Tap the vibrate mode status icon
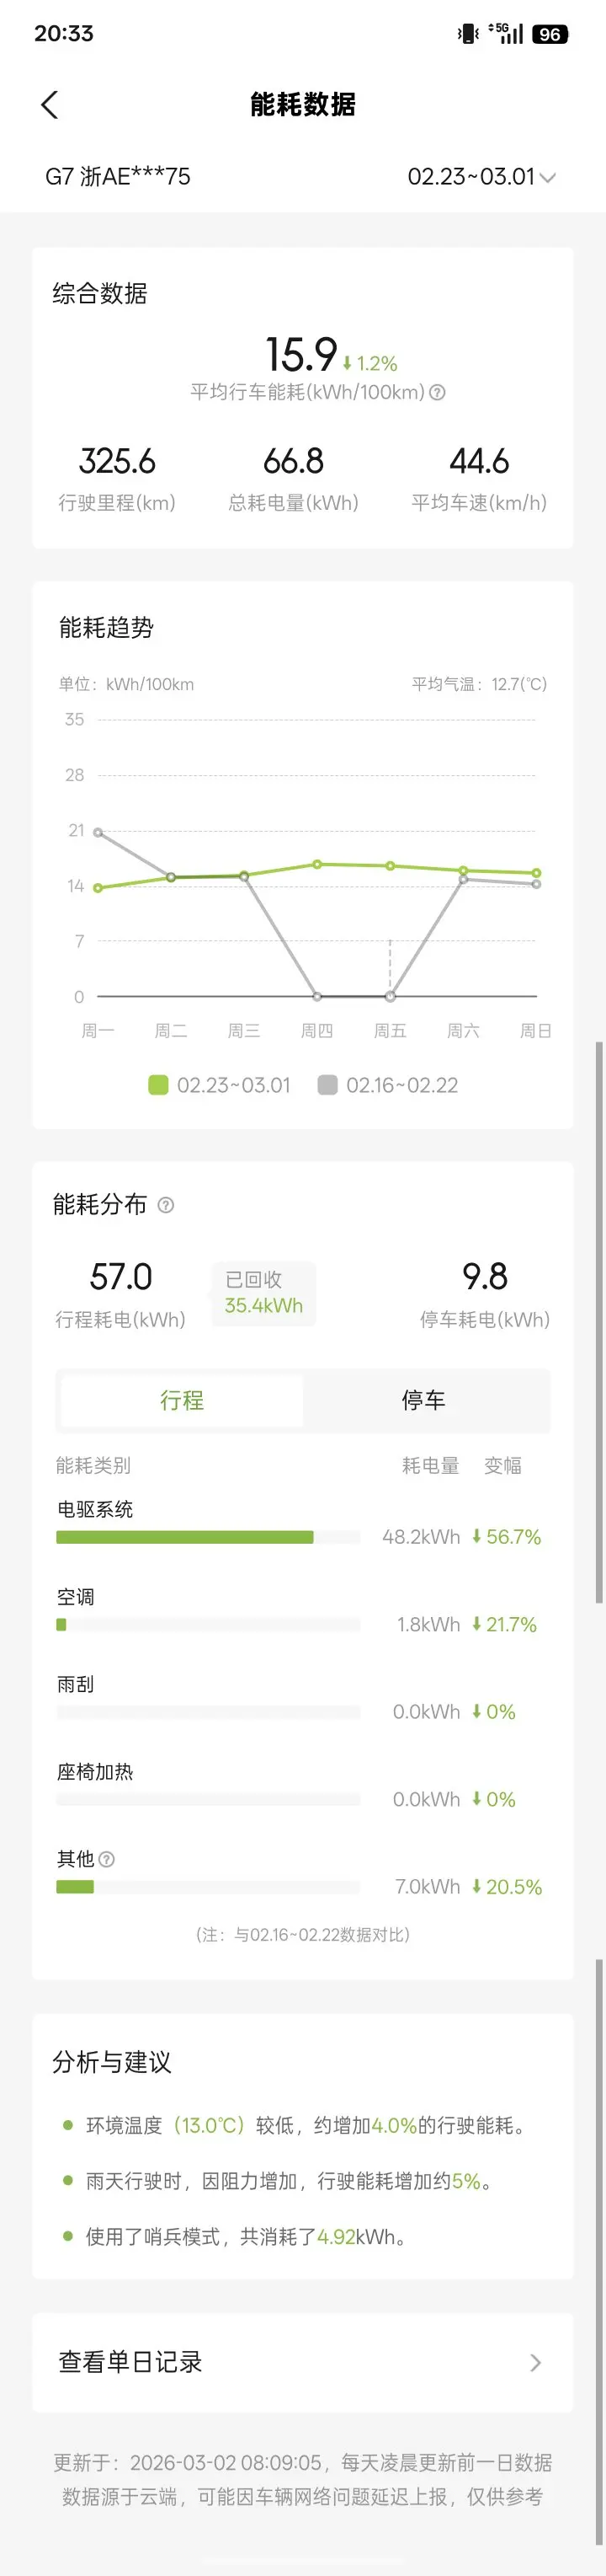This screenshot has height=2576, width=606. (467, 34)
